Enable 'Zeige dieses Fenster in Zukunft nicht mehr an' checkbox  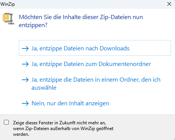click(x=6, y=122)
